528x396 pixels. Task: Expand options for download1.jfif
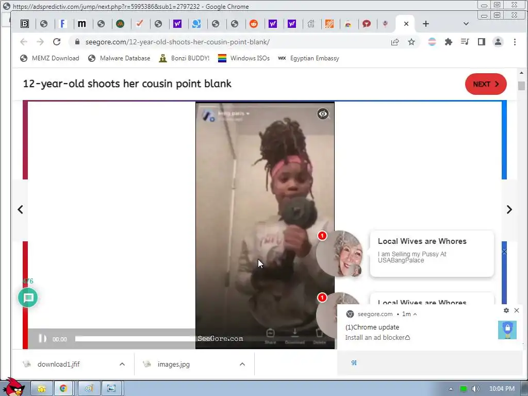coord(122,364)
